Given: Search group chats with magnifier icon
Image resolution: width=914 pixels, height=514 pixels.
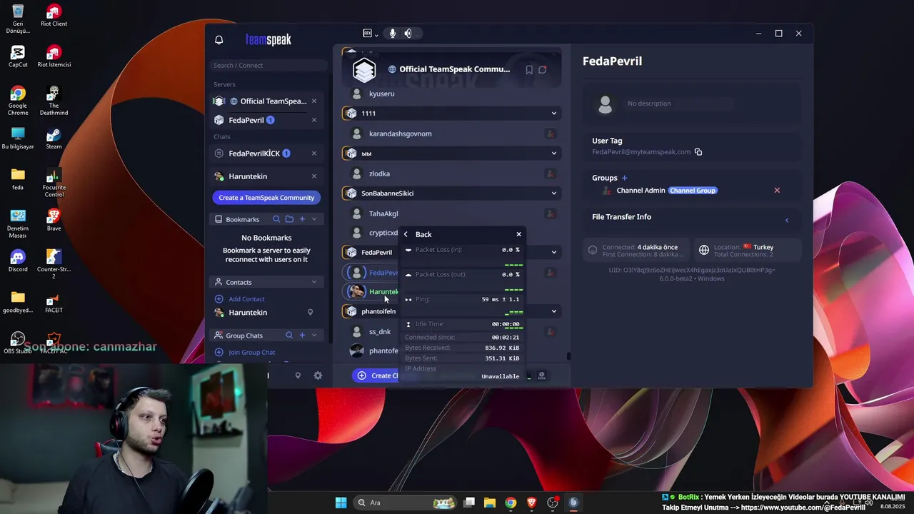Looking at the screenshot, I should (x=289, y=336).
